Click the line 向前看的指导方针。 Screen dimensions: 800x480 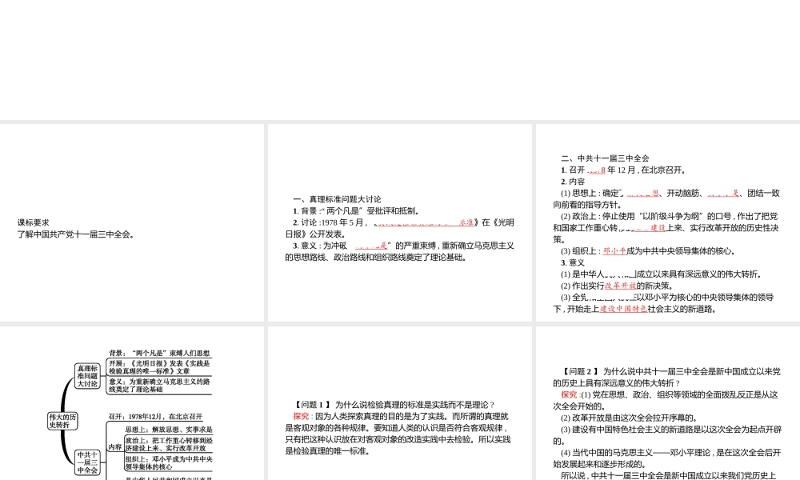pyautogui.click(x=587, y=205)
